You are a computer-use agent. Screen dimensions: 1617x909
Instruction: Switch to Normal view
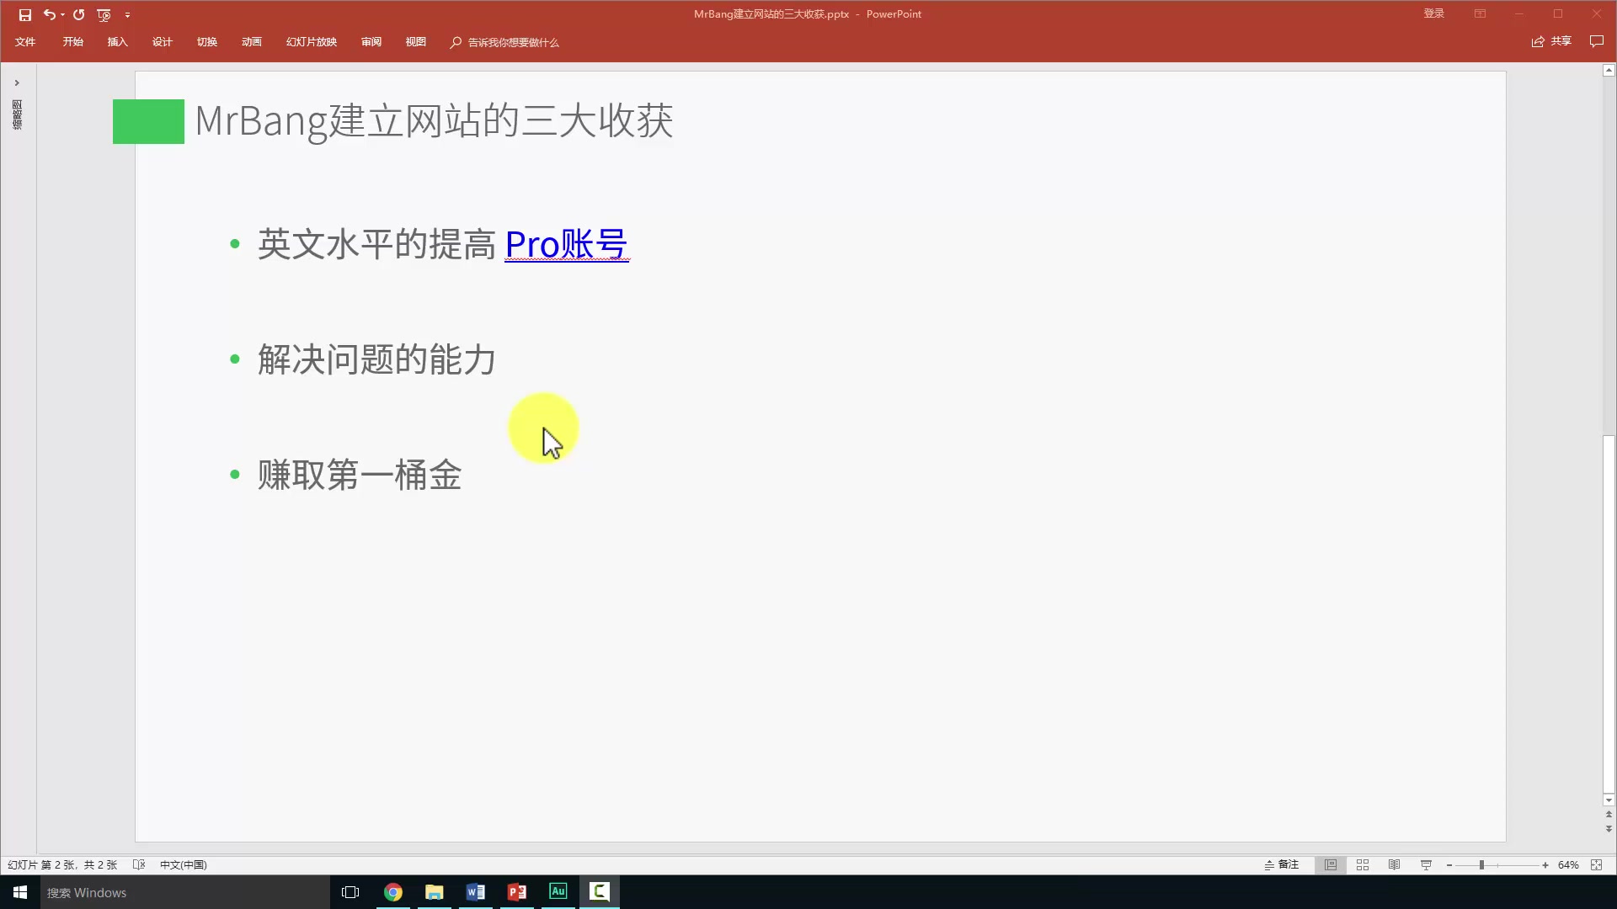(x=1331, y=864)
